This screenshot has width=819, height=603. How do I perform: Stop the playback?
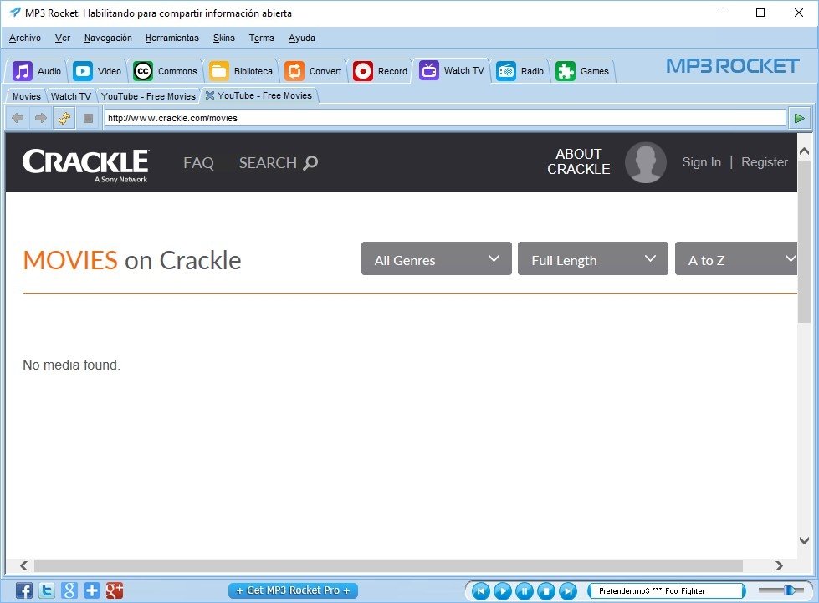coord(546,591)
